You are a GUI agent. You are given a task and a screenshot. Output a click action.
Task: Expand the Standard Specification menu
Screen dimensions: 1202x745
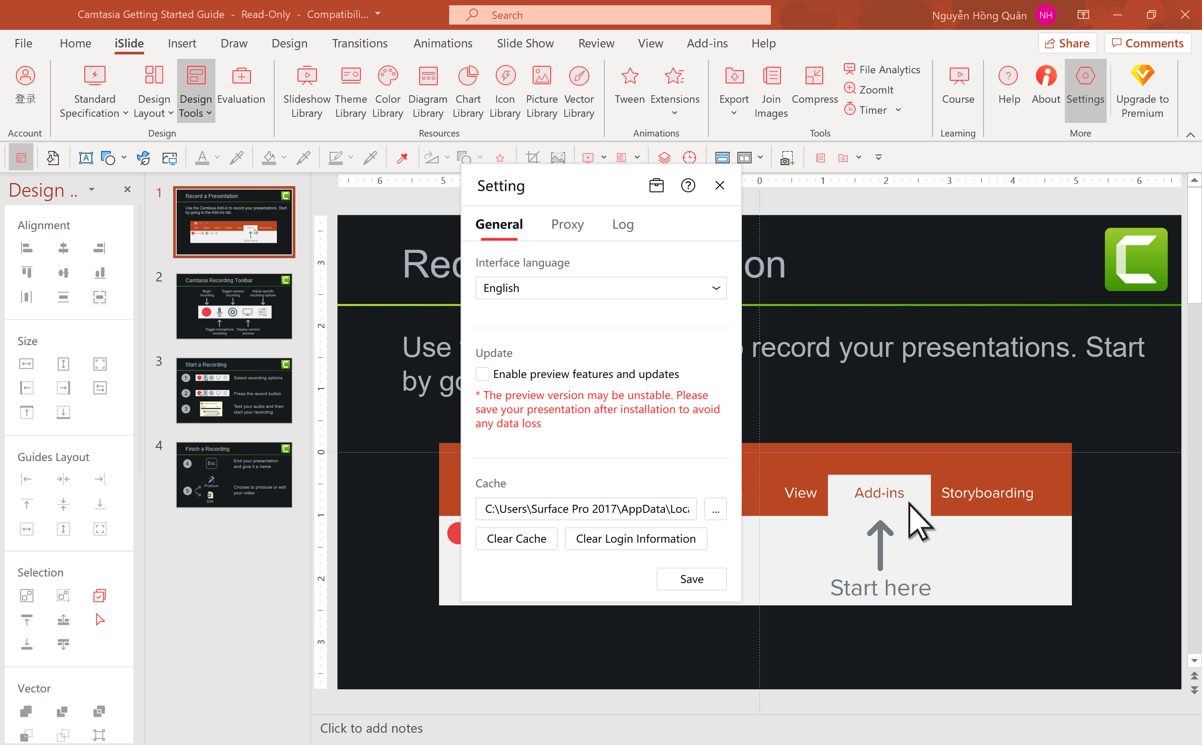[94, 92]
